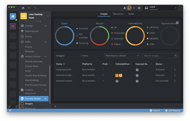Click Exposed Secrets help icon for ericgregory row
190x121 pixels.
pos(137,70)
